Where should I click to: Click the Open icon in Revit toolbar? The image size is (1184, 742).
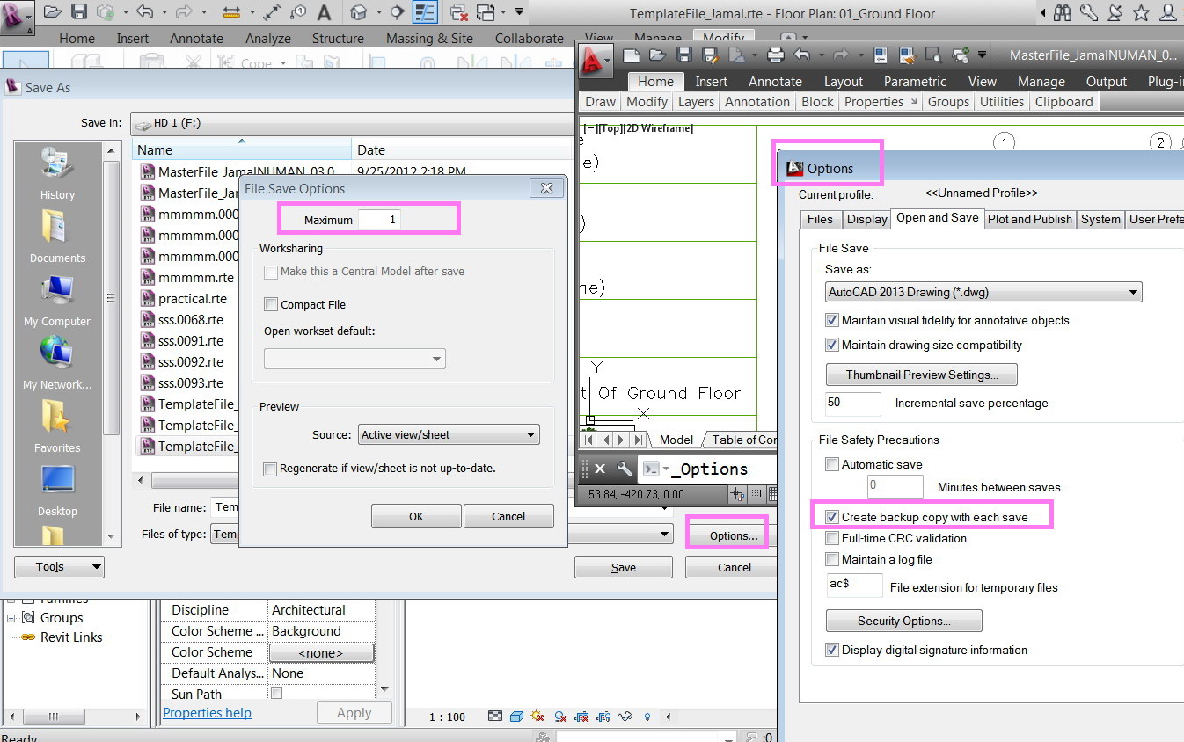tap(52, 12)
